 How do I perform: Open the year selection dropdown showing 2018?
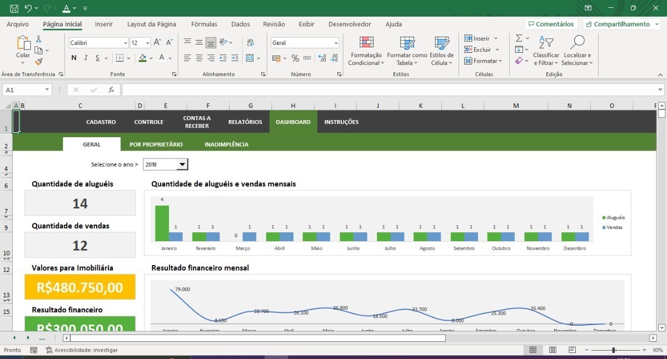tap(182, 164)
